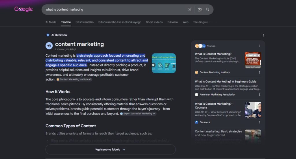296x159 pixels.
Task: Switch to the AI Mode tab
Action: click(51, 22)
